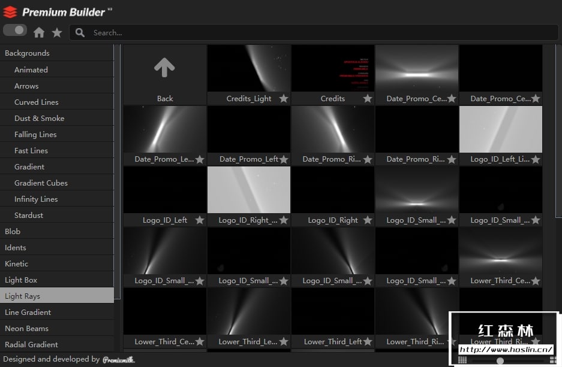
Task: Select the Date_Promo_Le... light ray thumbnail
Action: (x=165, y=129)
